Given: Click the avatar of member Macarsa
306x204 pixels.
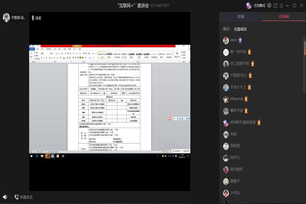Looking at the screenshot, I should (x=226, y=99).
